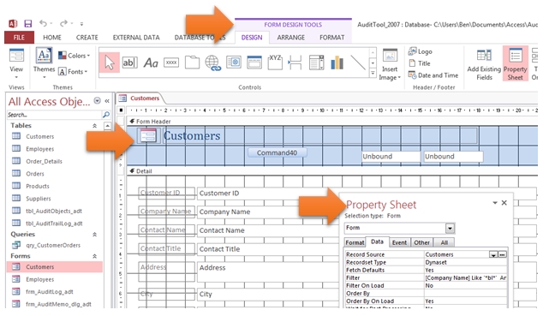549x316 pixels.
Task: Add a Logo to the header
Action: tap(421, 51)
